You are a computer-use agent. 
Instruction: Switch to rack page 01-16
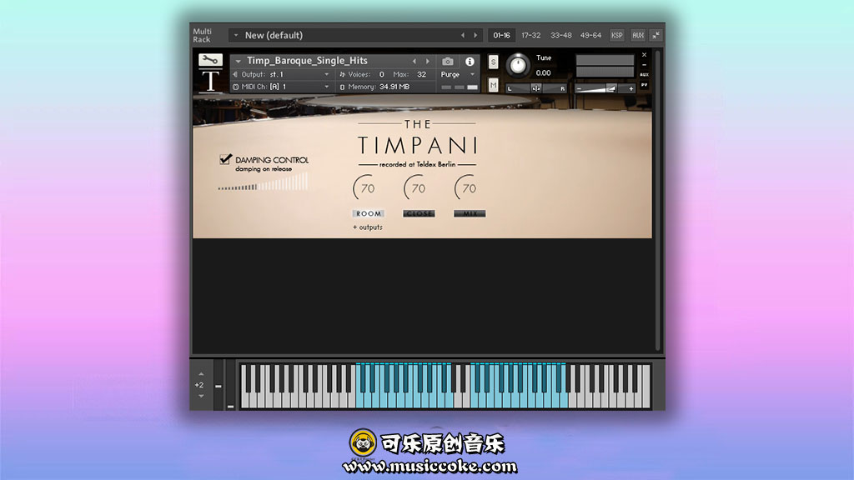pos(501,35)
